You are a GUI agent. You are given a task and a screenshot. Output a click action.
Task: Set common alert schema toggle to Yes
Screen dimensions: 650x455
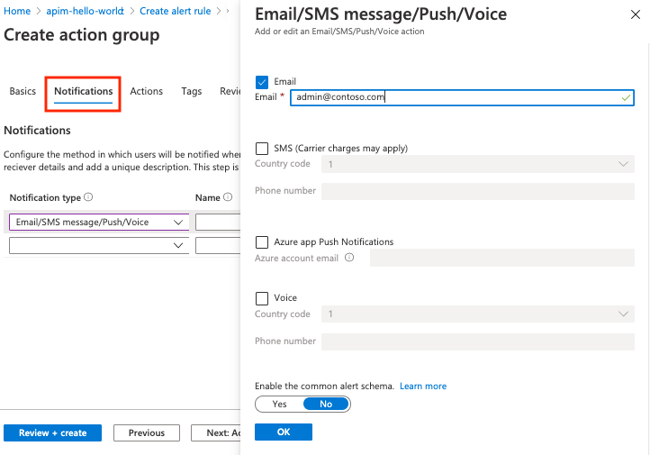click(279, 405)
